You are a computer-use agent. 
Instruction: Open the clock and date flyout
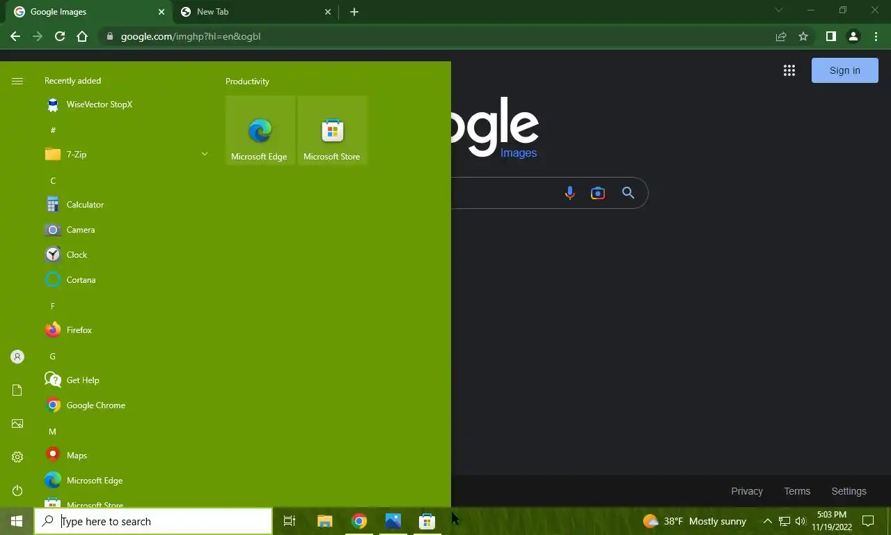(x=831, y=521)
